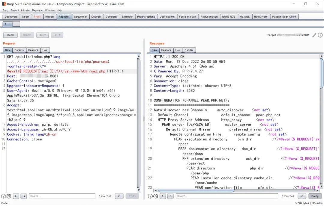The image size is (324, 206).
Task: Click the Request panel search field
Action: coord(62,196)
